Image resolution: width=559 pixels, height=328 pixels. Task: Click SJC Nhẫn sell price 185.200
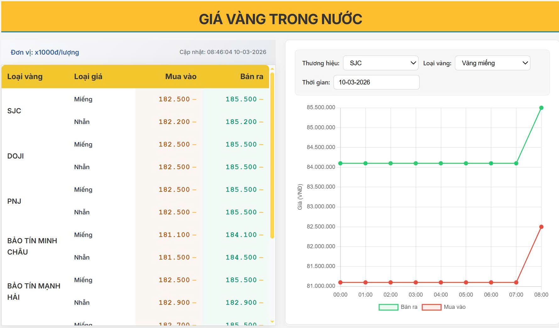click(241, 122)
